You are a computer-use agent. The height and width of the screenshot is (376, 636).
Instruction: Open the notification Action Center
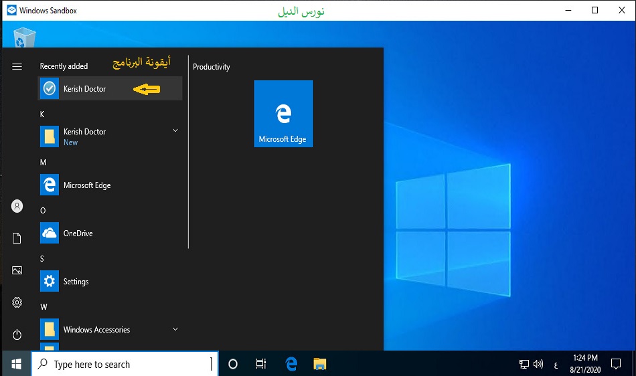click(x=616, y=365)
